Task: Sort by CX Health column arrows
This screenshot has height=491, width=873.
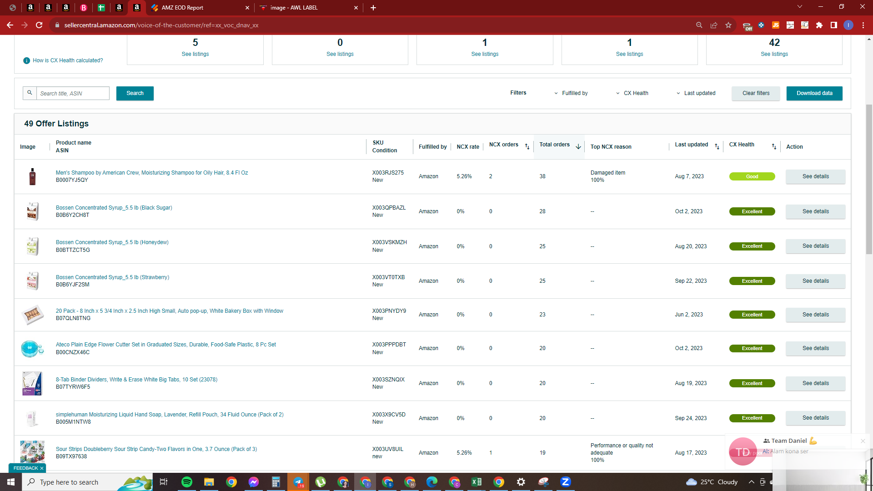Action: [x=774, y=146]
